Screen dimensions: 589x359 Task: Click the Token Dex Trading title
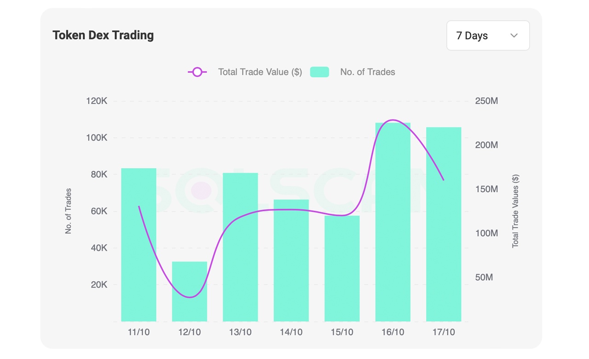tap(103, 35)
